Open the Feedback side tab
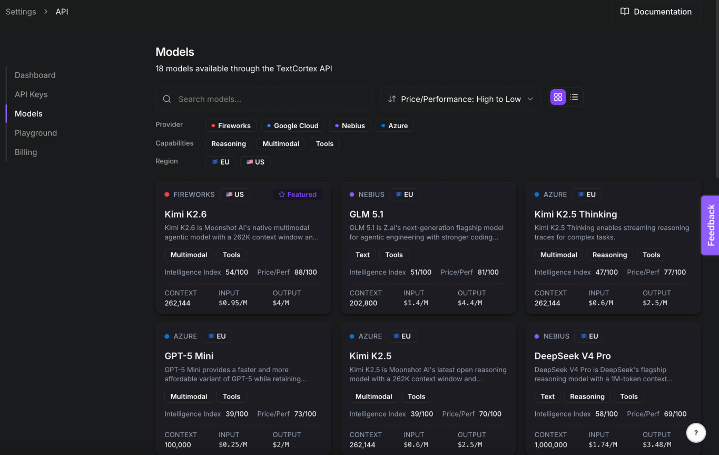719x455 pixels. tap(711, 225)
